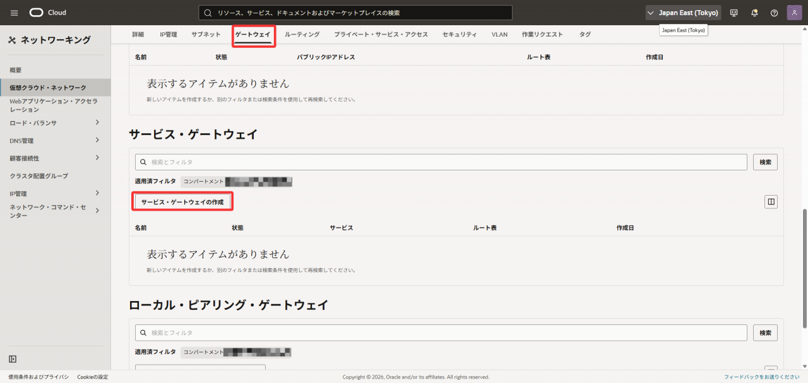Open the user profile avatar

coord(795,13)
